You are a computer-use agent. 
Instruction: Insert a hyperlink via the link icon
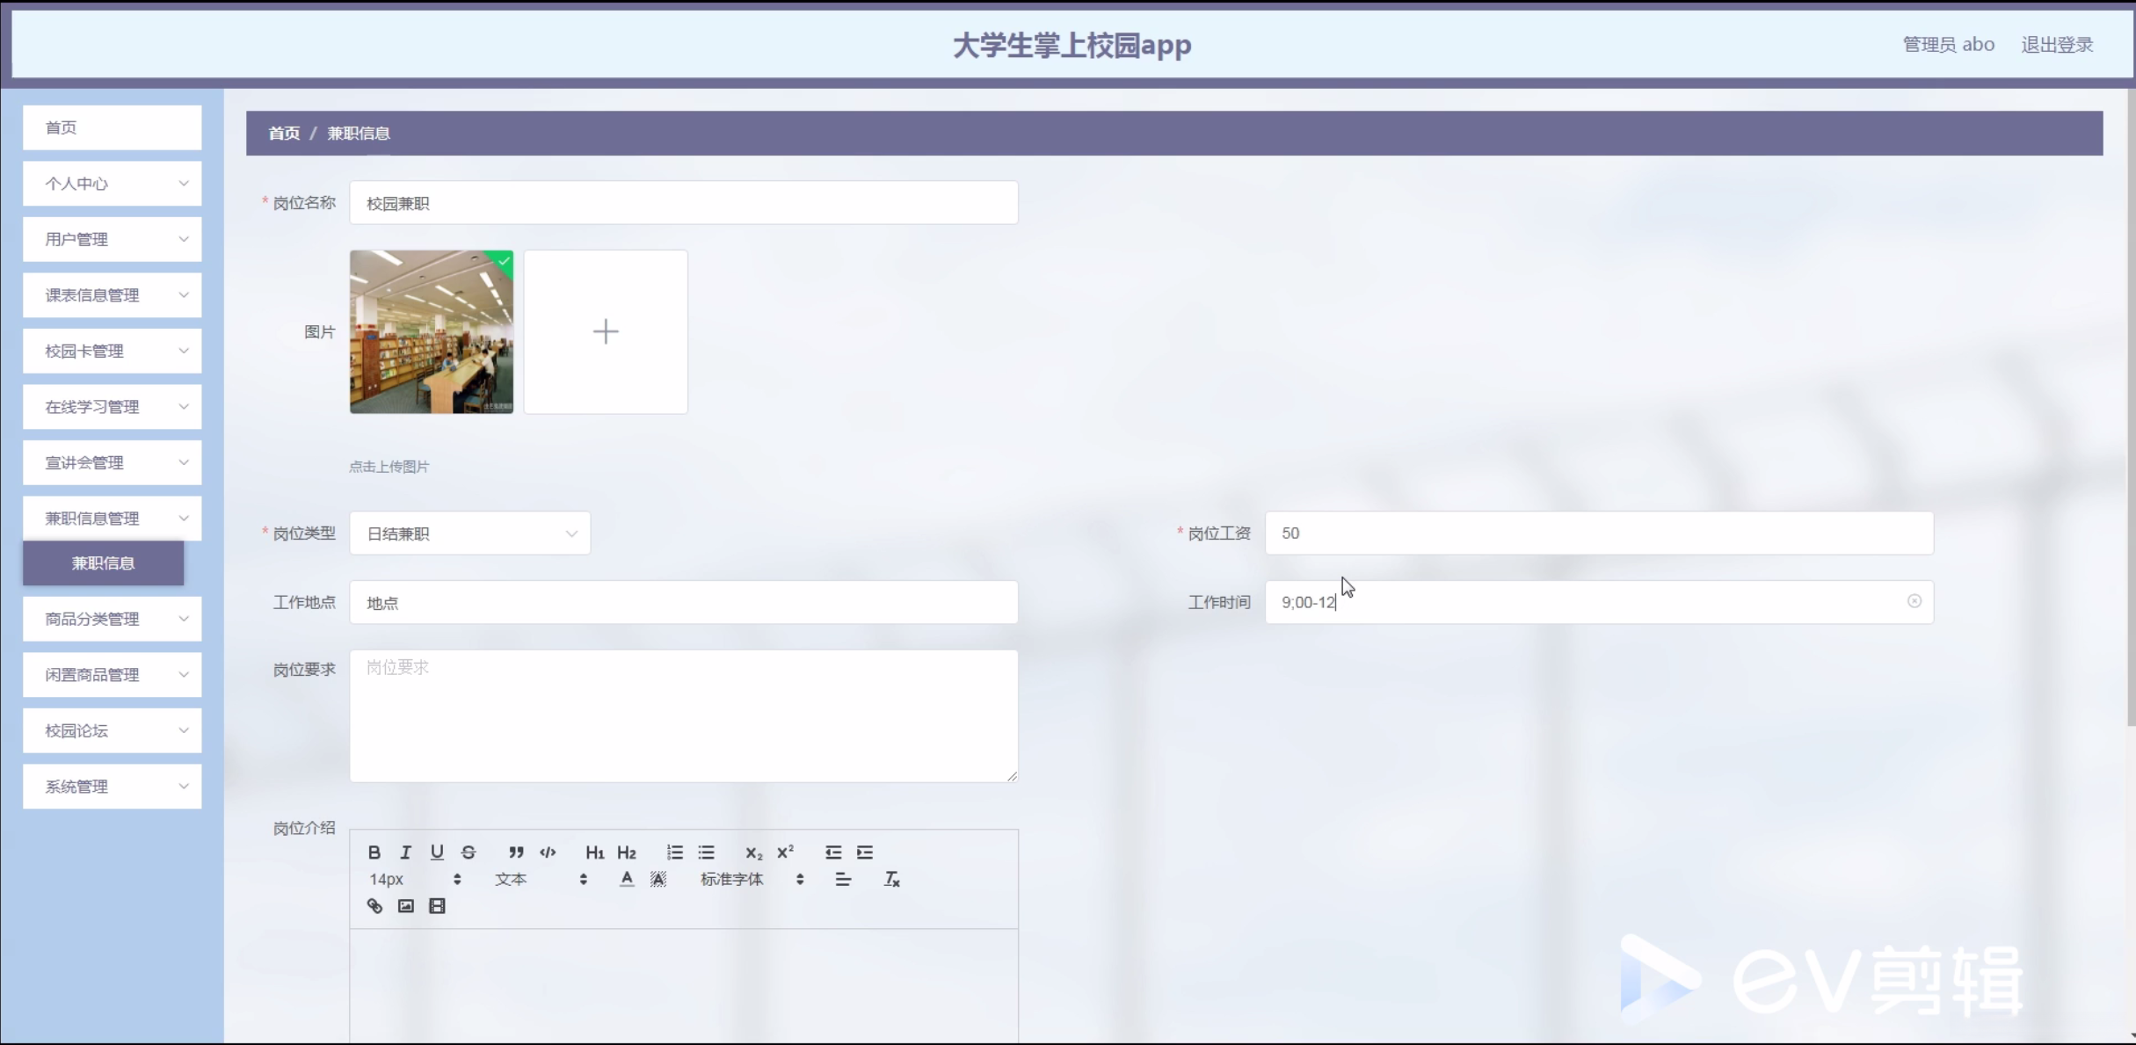374,905
